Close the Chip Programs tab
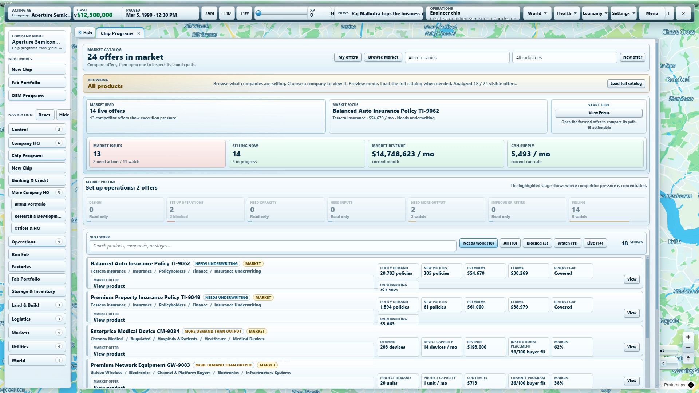This screenshot has height=393, width=699. tap(139, 33)
